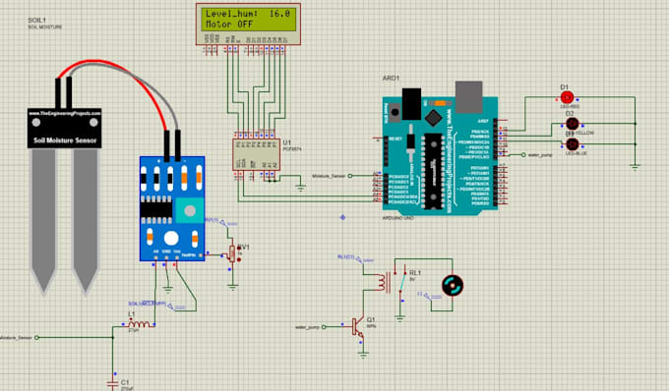The height and width of the screenshot is (391, 669).
Task: Select the RL1 relay coil
Action: (383, 283)
